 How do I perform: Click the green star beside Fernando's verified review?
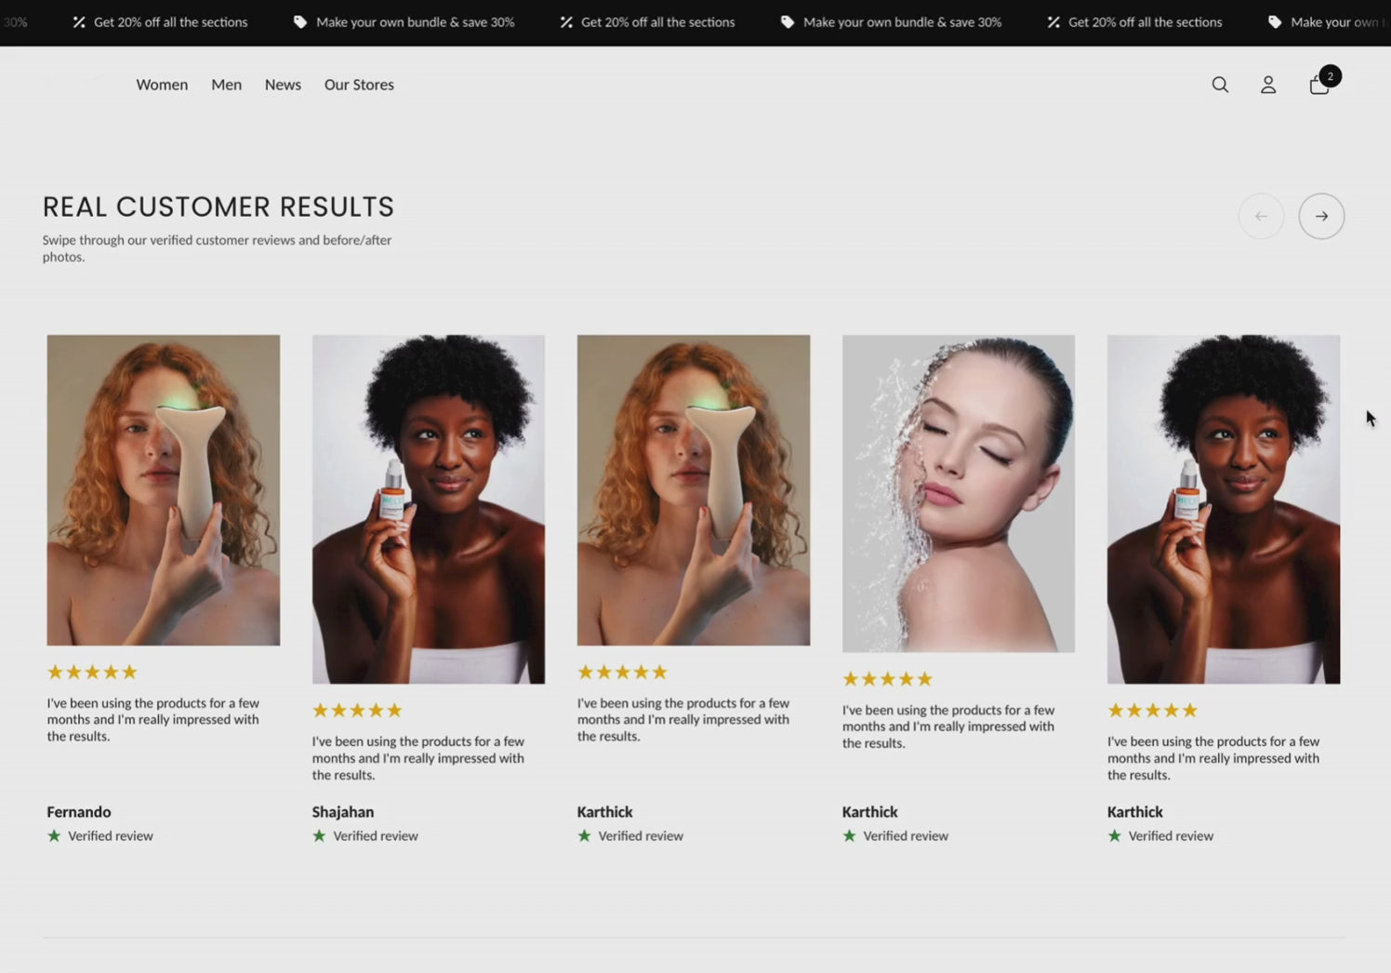point(53,835)
